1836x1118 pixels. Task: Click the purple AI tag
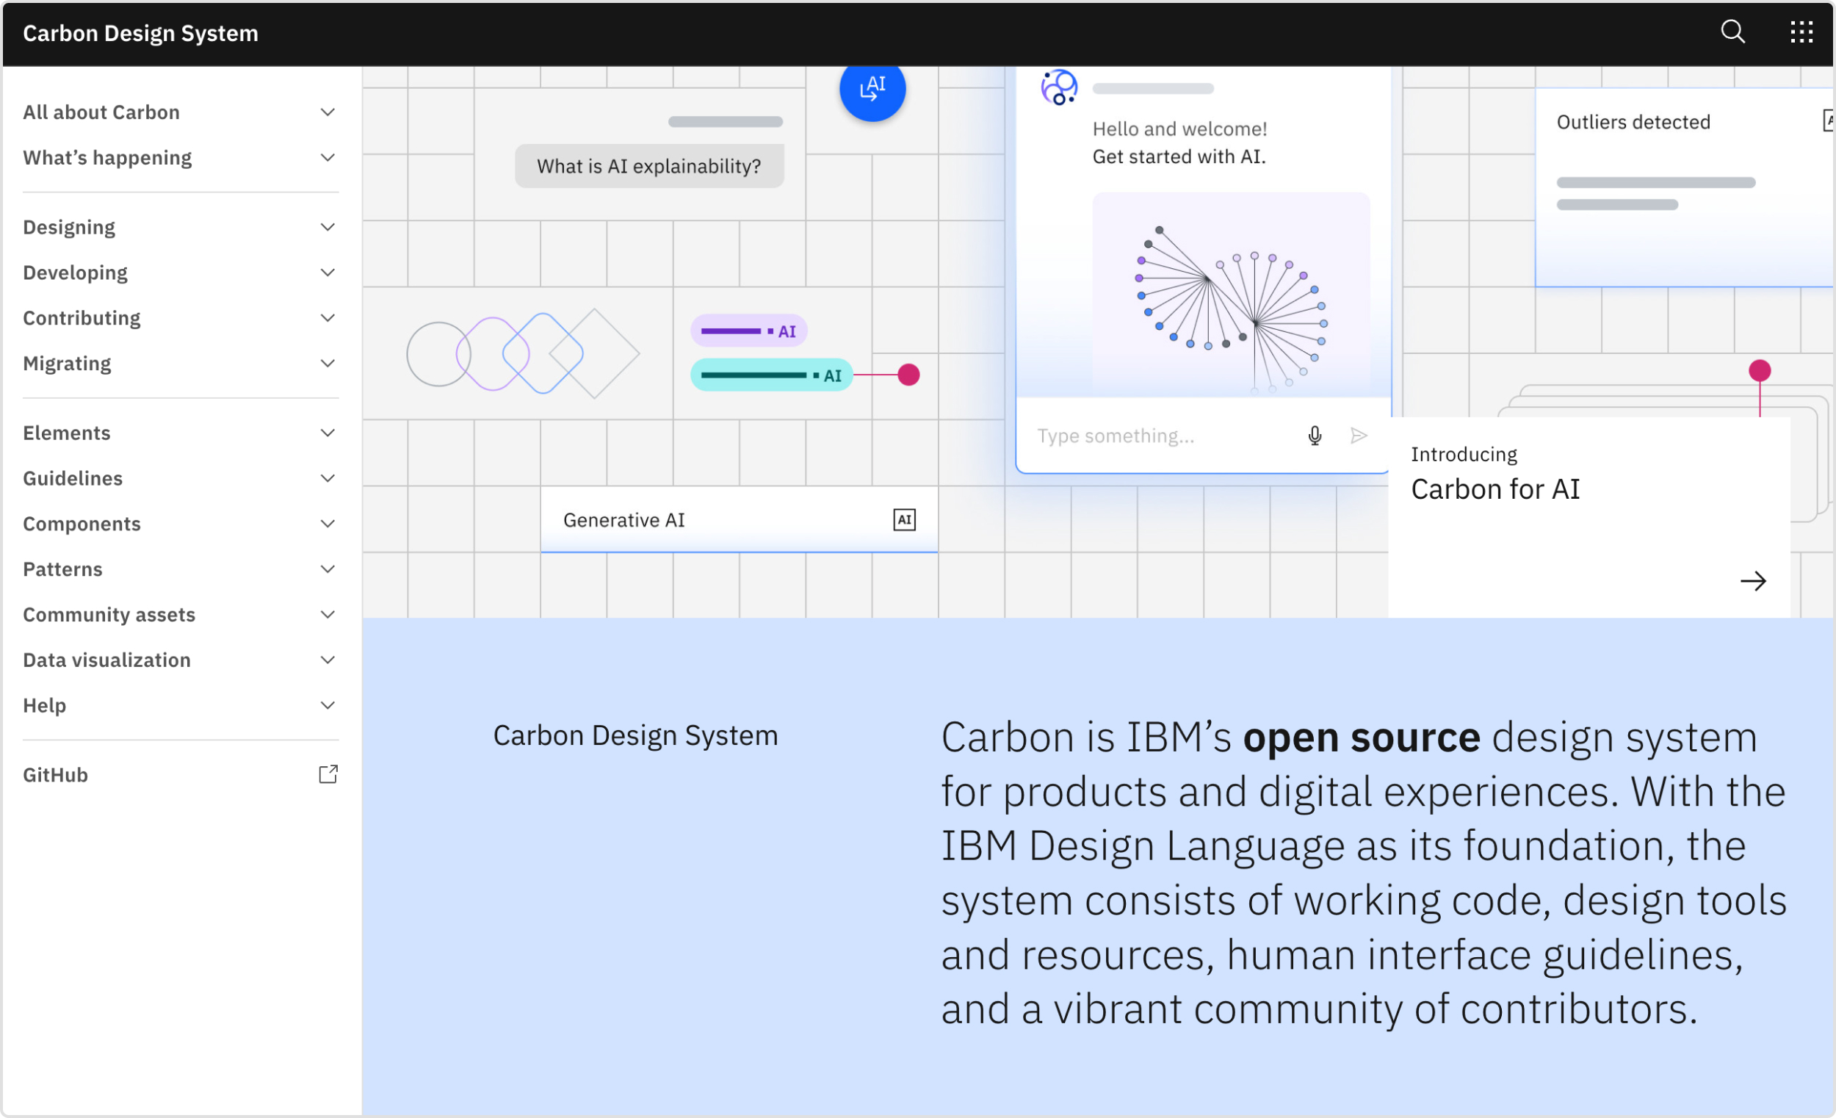748,331
